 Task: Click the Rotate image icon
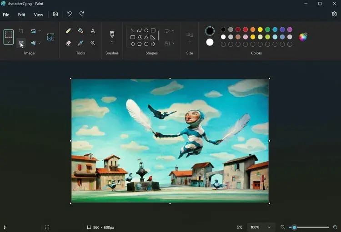(33, 30)
